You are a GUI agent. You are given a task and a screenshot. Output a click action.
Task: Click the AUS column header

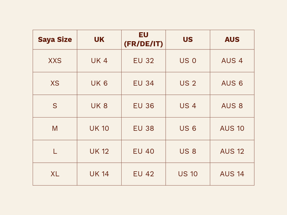tap(232, 39)
